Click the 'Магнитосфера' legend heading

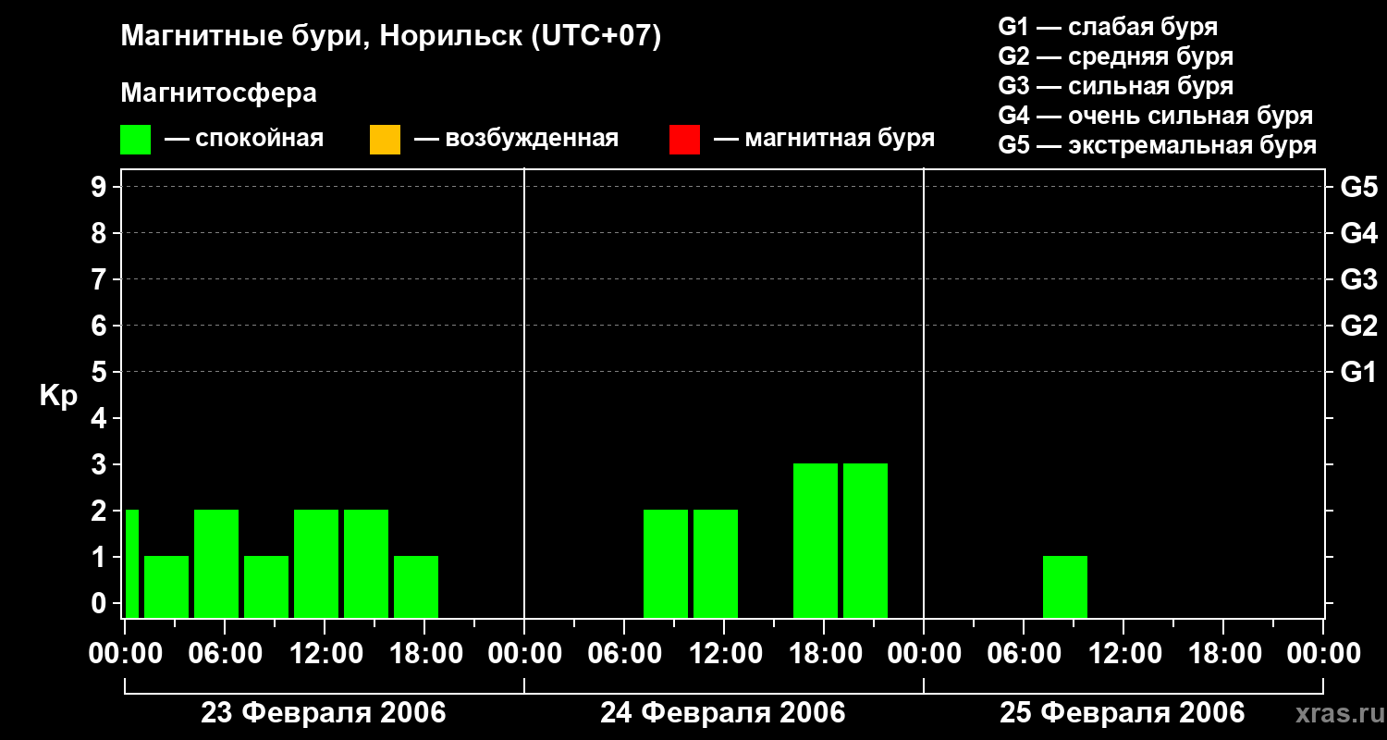(x=218, y=93)
